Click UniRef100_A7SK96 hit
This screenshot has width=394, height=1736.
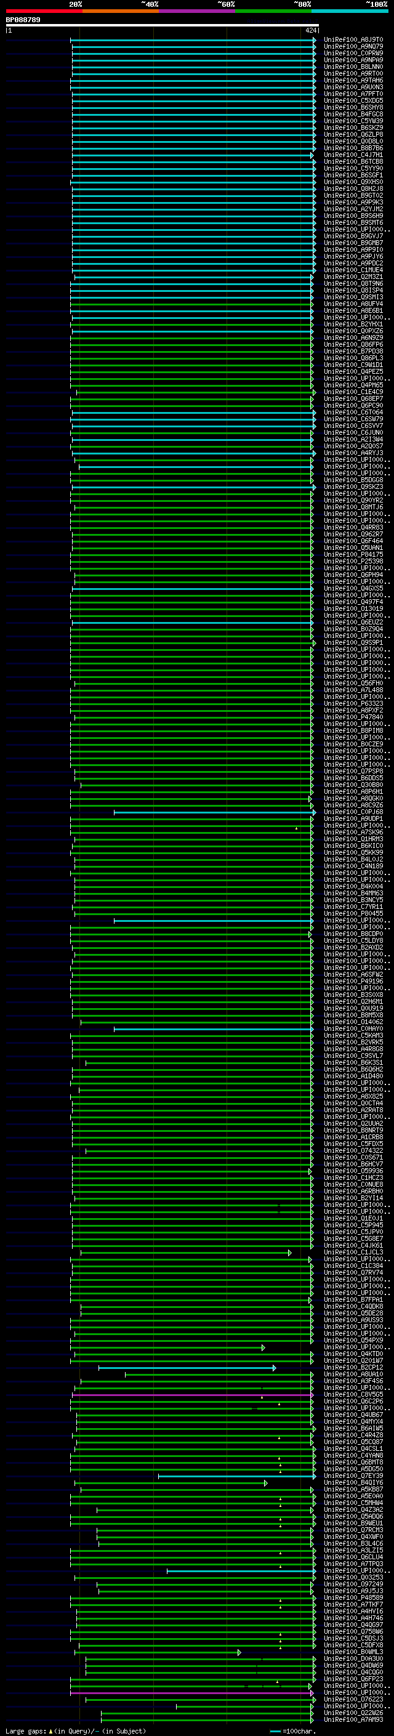coord(353,833)
